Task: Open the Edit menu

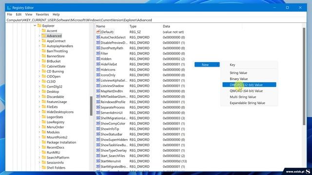Action: coord(19,14)
